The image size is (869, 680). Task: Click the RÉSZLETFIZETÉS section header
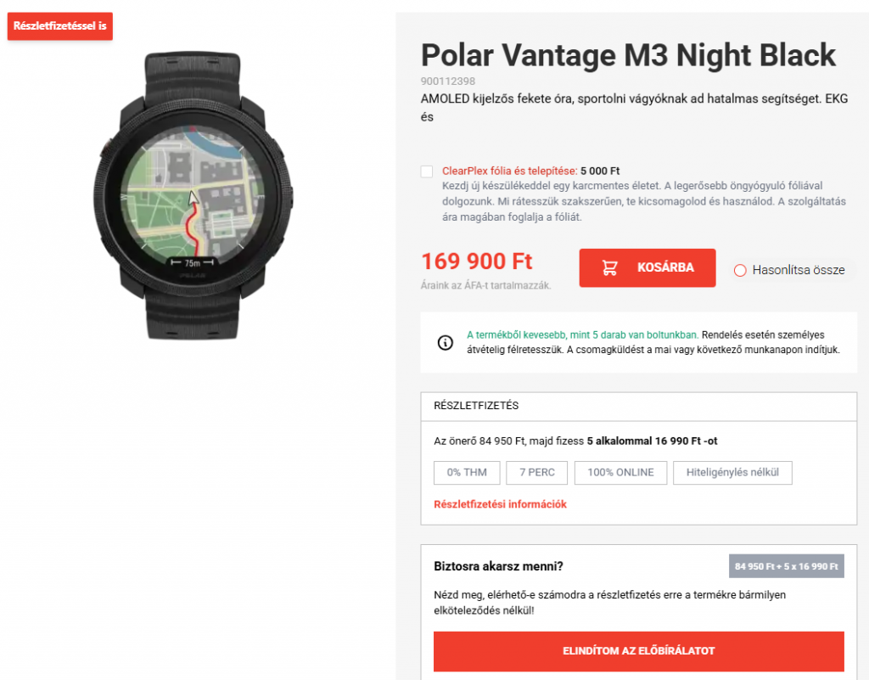click(476, 406)
